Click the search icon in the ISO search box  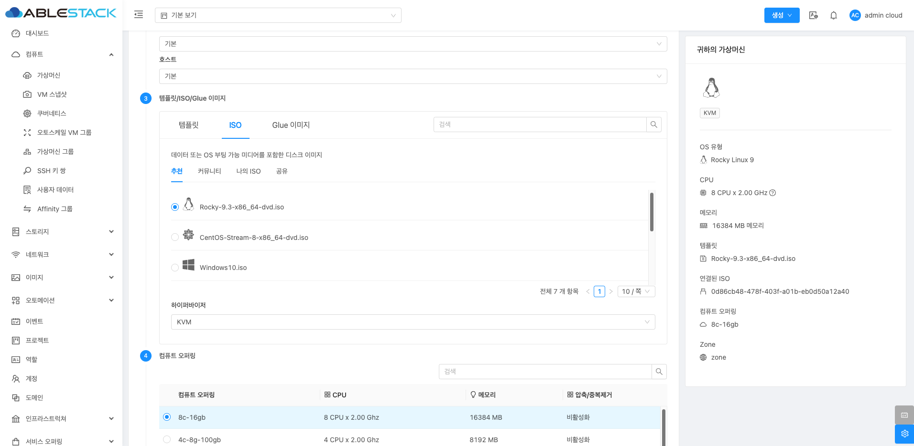pyautogui.click(x=653, y=124)
